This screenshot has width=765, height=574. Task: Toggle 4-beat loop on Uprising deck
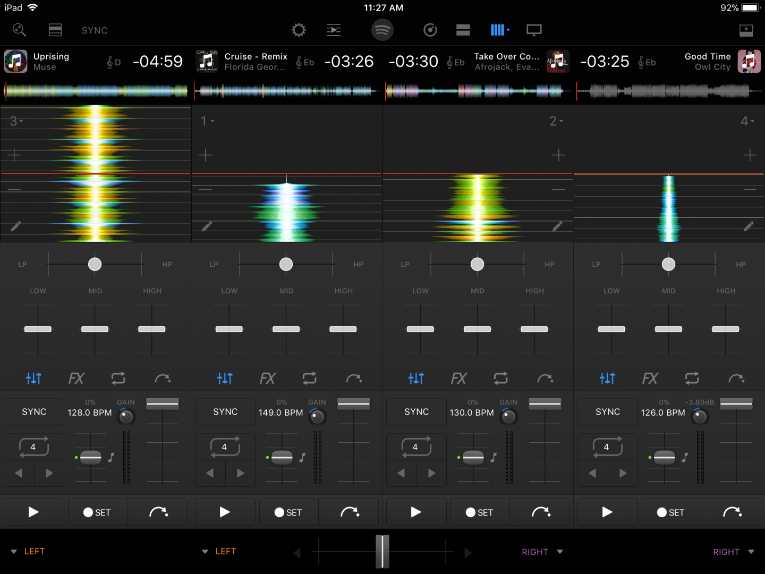click(x=34, y=447)
